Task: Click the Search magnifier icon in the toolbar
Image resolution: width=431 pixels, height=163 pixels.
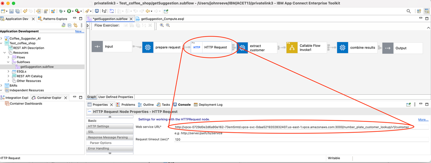Action: (409, 11)
